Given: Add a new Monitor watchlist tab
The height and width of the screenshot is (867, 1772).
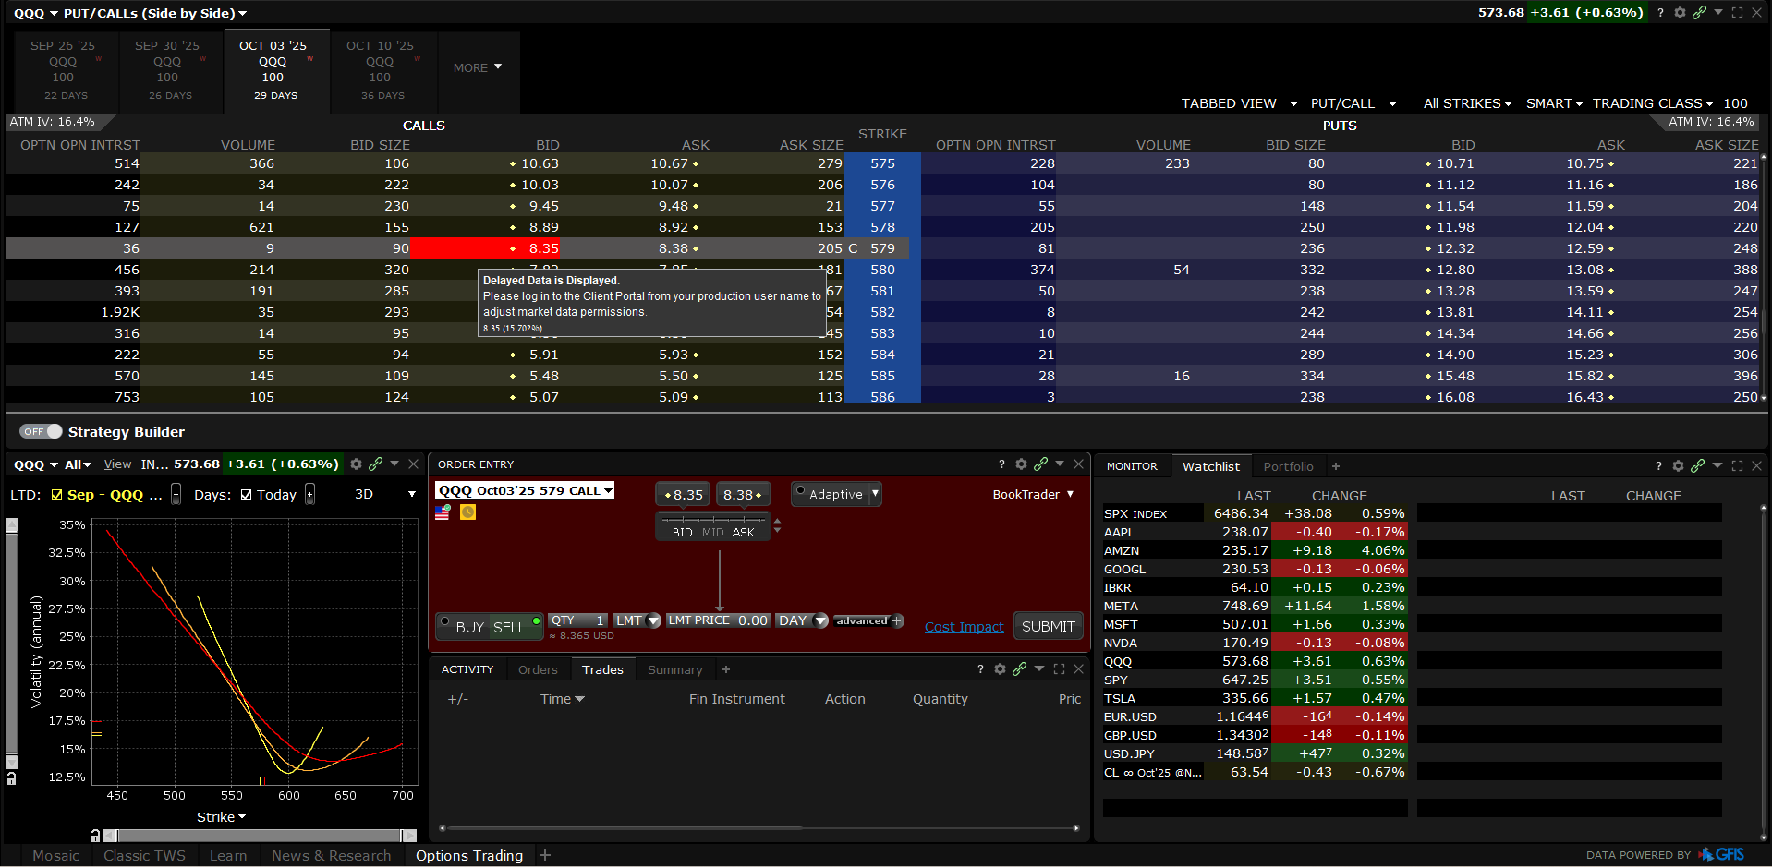Looking at the screenshot, I should coord(1336,466).
